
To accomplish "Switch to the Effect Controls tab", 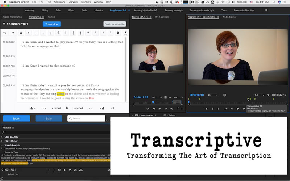I will click(162, 17).
